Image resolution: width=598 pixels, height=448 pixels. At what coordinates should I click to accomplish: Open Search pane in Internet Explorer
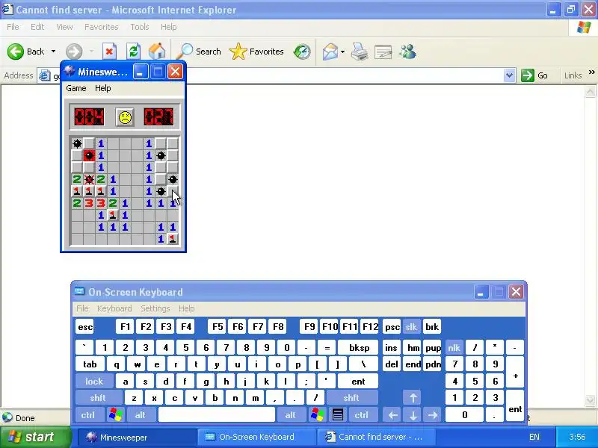tap(200, 52)
